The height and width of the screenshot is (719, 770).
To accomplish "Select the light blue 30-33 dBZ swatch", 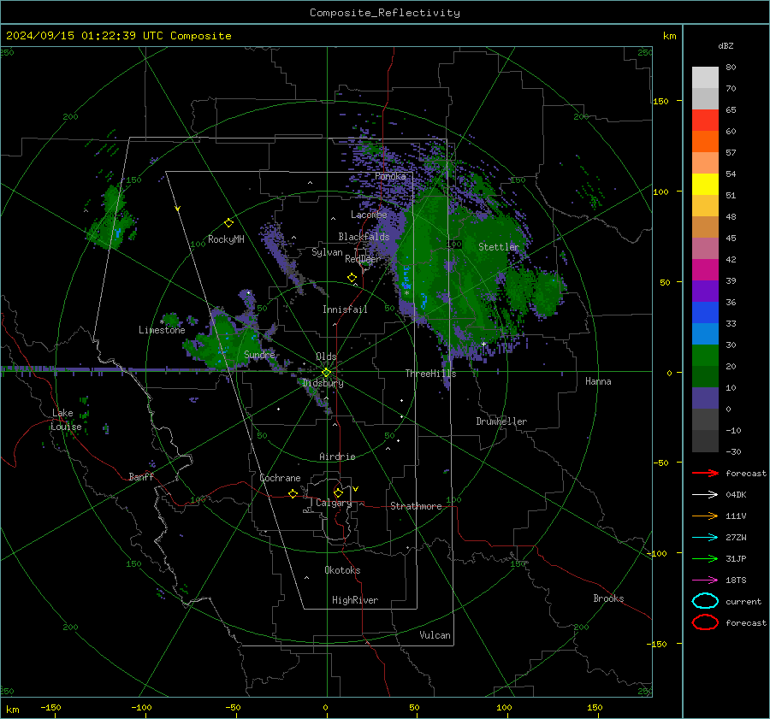I will click(705, 334).
